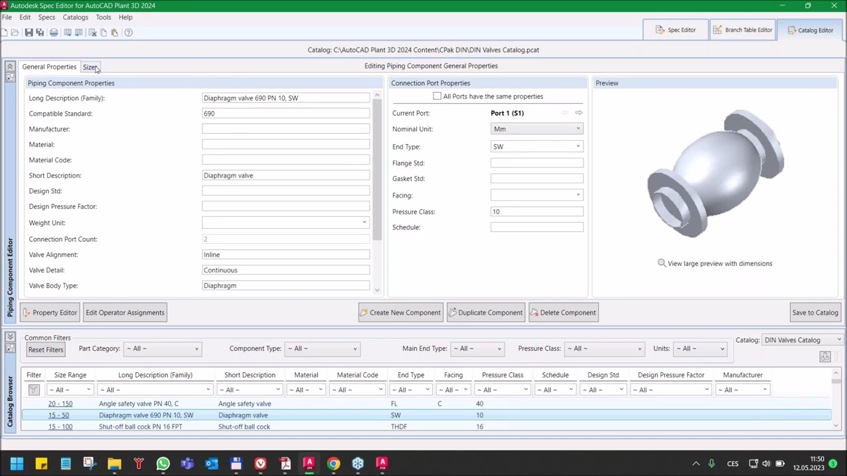Open WhatsApp from the taskbar
This screenshot has height=476, width=847.
tap(163, 463)
